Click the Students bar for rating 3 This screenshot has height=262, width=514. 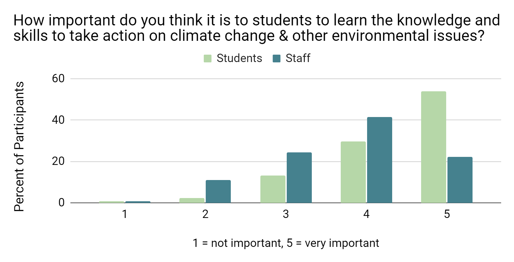coord(273,189)
